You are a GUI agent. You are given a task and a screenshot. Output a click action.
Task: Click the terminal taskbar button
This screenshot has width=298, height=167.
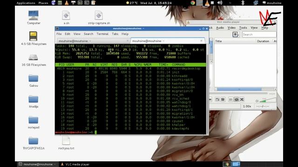click(37, 164)
